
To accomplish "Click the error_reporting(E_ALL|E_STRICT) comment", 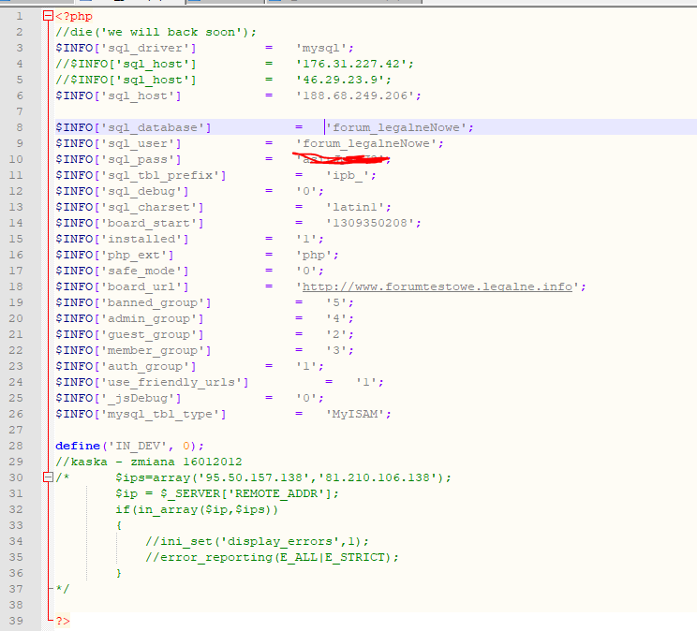I will tap(272, 557).
